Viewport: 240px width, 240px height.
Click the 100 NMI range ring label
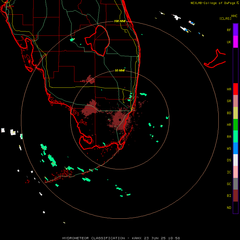pyautogui.click(x=120, y=21)
